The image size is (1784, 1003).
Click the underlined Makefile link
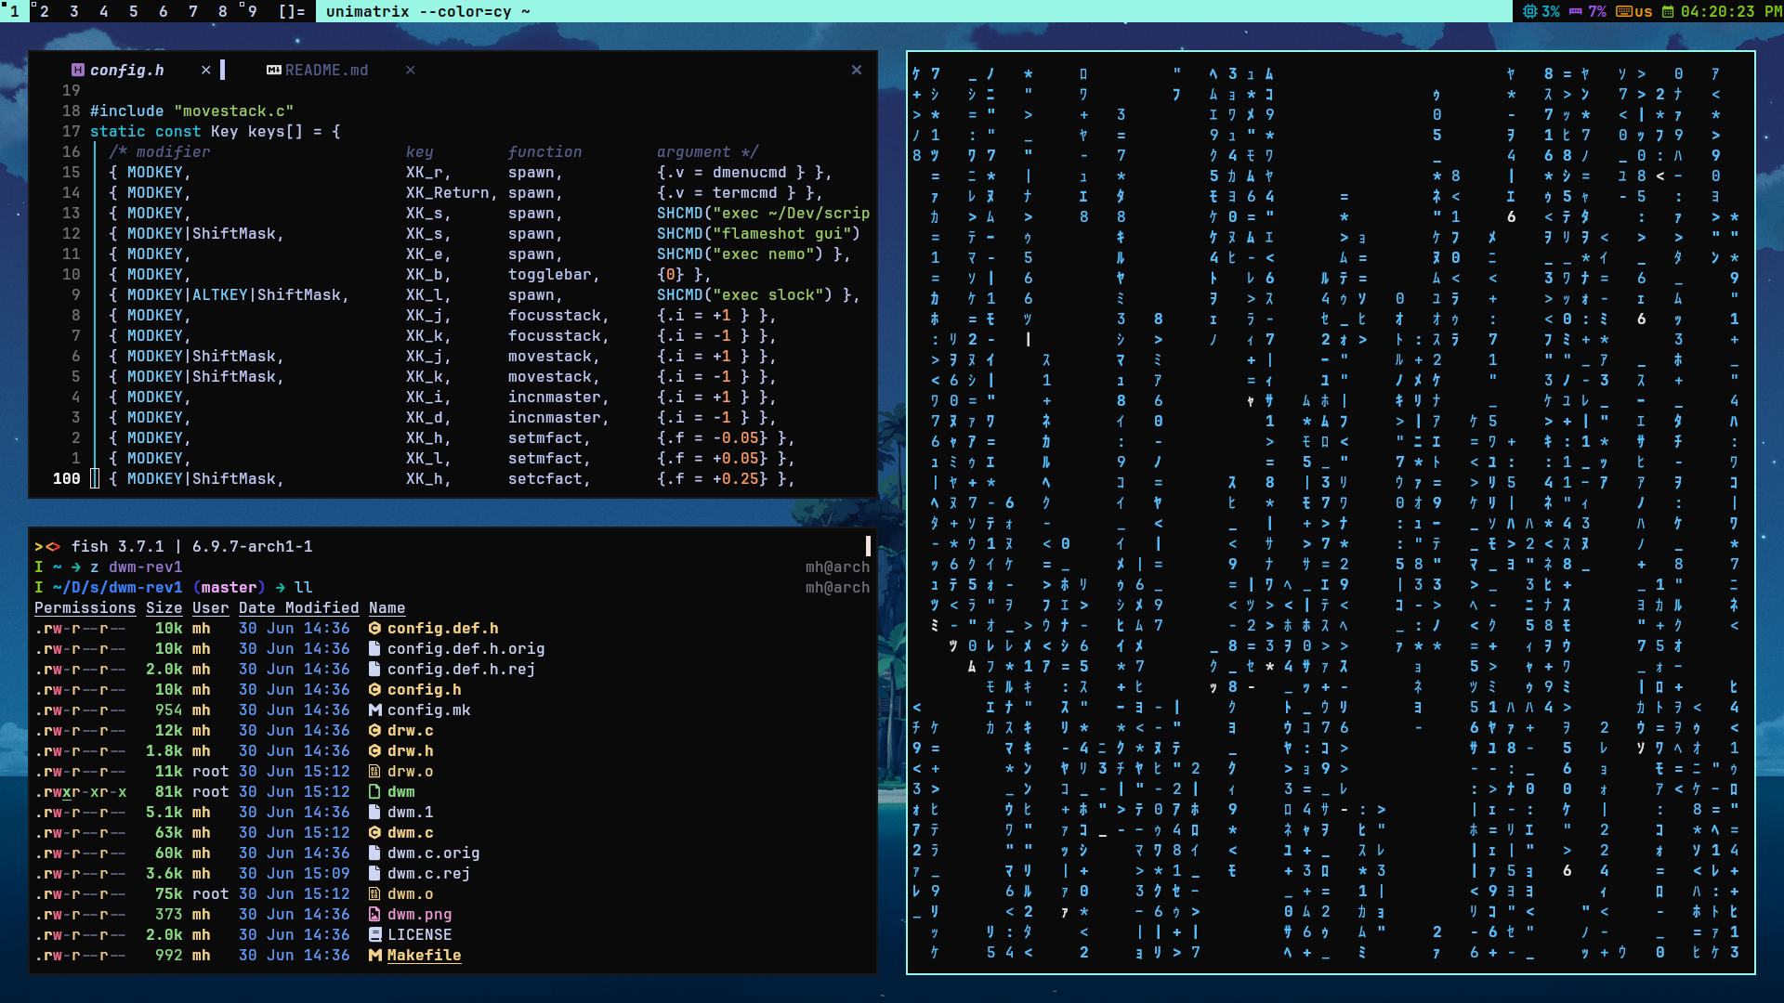pyautogui.click(x=424, y=956)
